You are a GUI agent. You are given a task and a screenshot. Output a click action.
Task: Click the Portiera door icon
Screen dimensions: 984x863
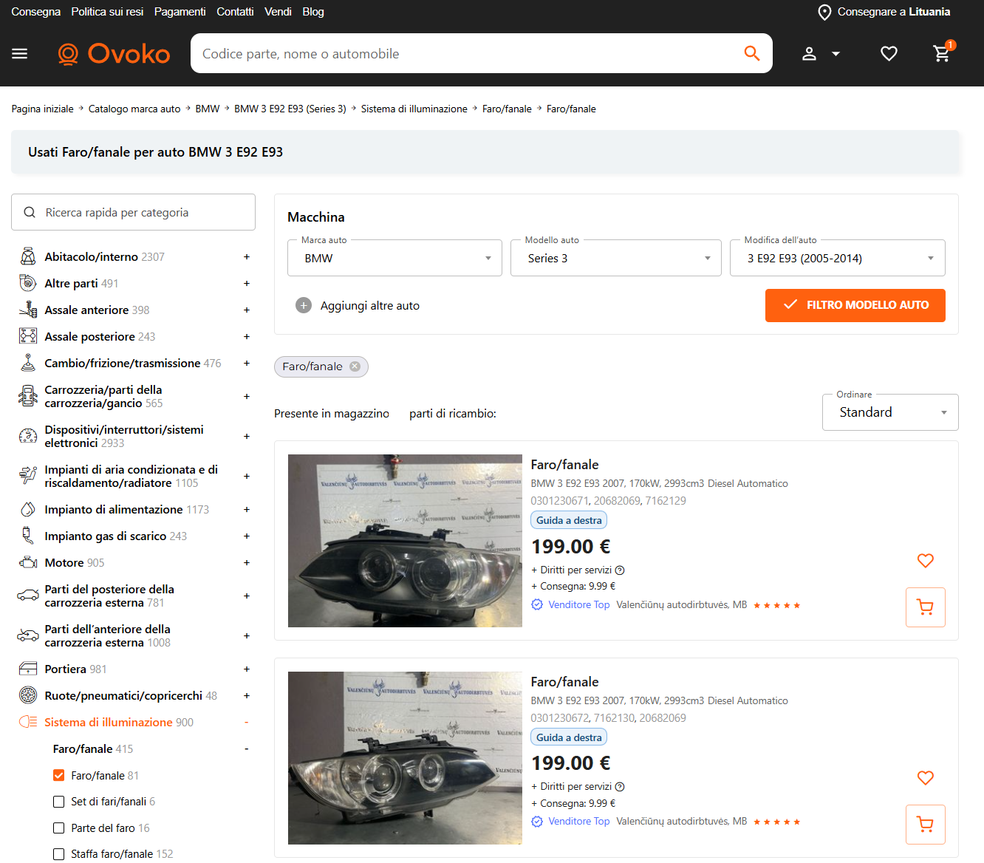pyautogui.click(x=28, y=669)
